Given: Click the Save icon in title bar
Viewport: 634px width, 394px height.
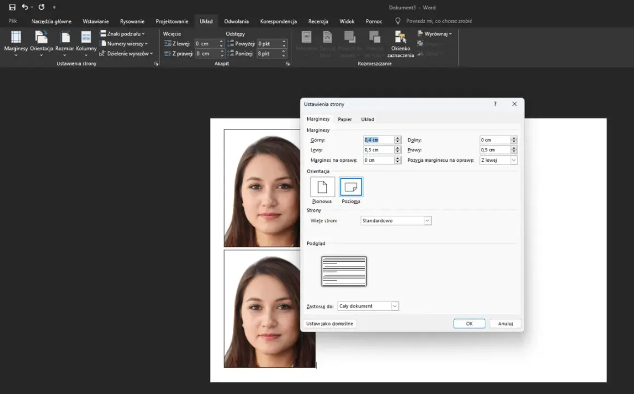Looking at the screenshot, I should pos(12,7).
